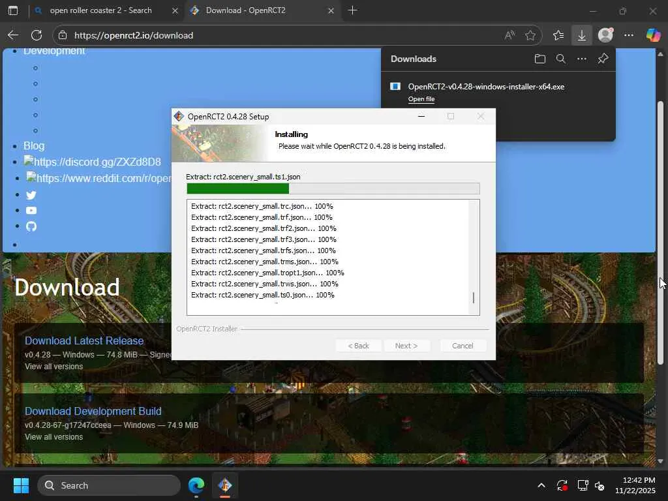668x501 pixels.
Task: Click Cancel in the OpenRCT2 Setup
Action: tap(463, 346)
